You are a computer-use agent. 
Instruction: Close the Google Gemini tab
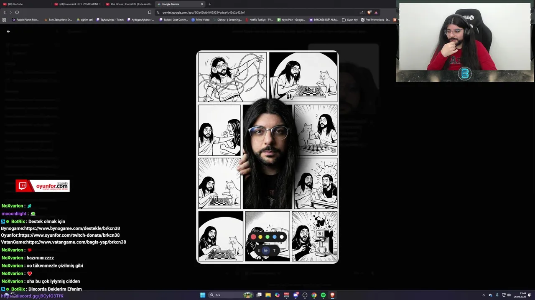click(202, 4)
